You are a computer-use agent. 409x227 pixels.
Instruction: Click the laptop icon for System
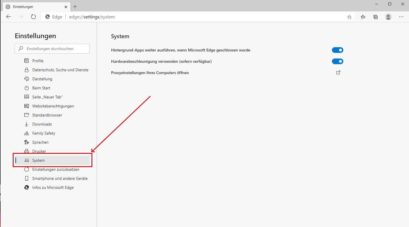pyautogui.click(x=27, y=160)
